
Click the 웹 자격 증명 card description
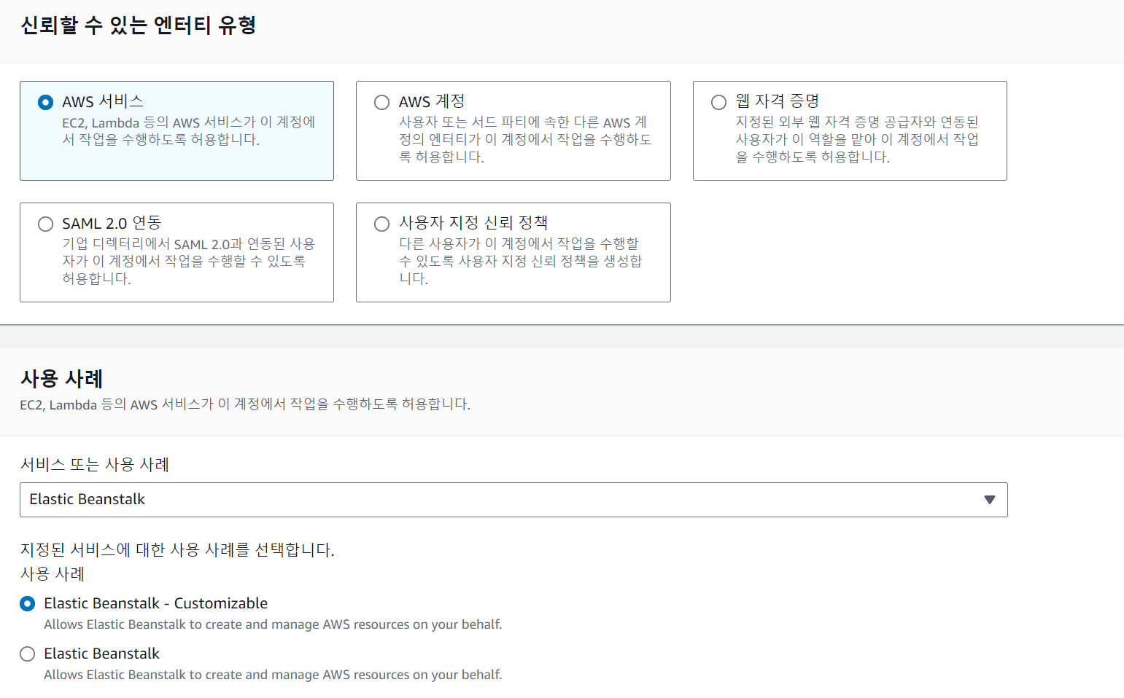click(x=858, y=140)
